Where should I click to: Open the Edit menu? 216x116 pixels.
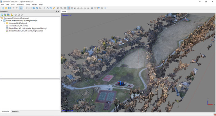tap(7, 4)
